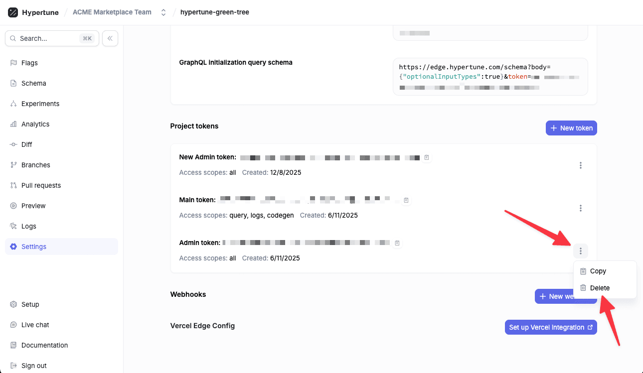This screenshot has width=643, height=373.
Task: Open Analytics from the sidebar
Action: pos(35,124)
